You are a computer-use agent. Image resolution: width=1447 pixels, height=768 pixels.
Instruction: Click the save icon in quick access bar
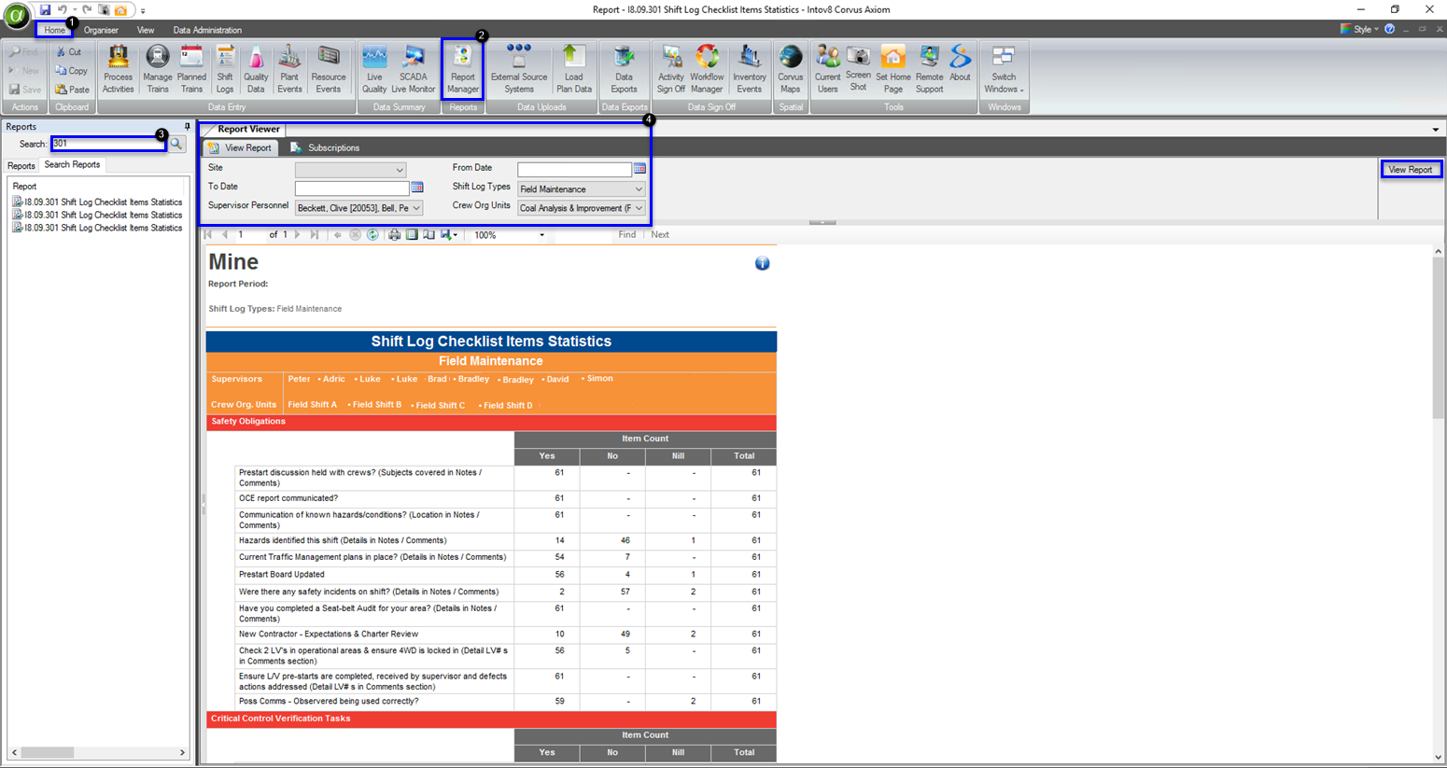[x=45, y=10]
